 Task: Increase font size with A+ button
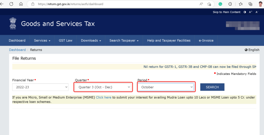(x=251, y=12)
